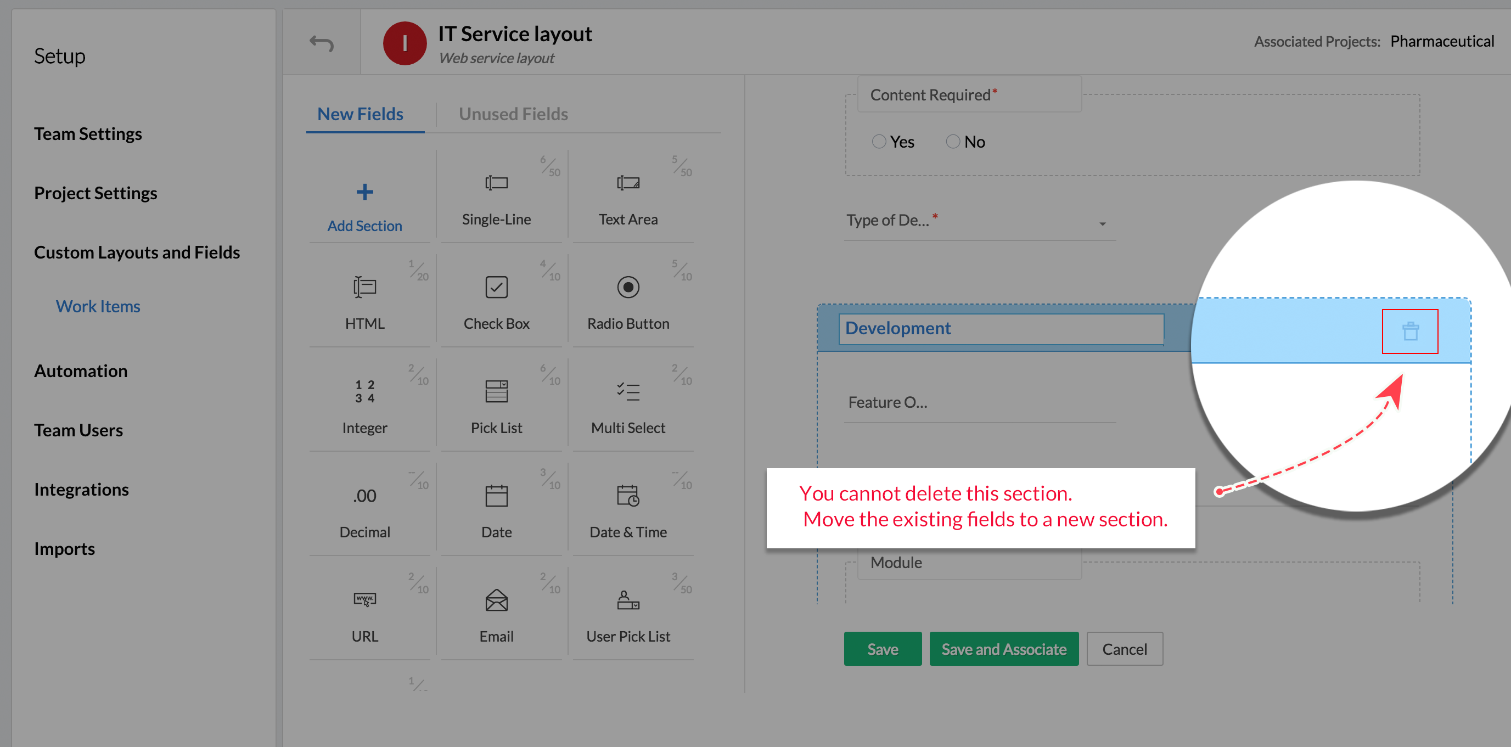The height and width of the screenshot is (747, 1511).
Task: Choose the HTML field icon
Action: coord(364,287)
